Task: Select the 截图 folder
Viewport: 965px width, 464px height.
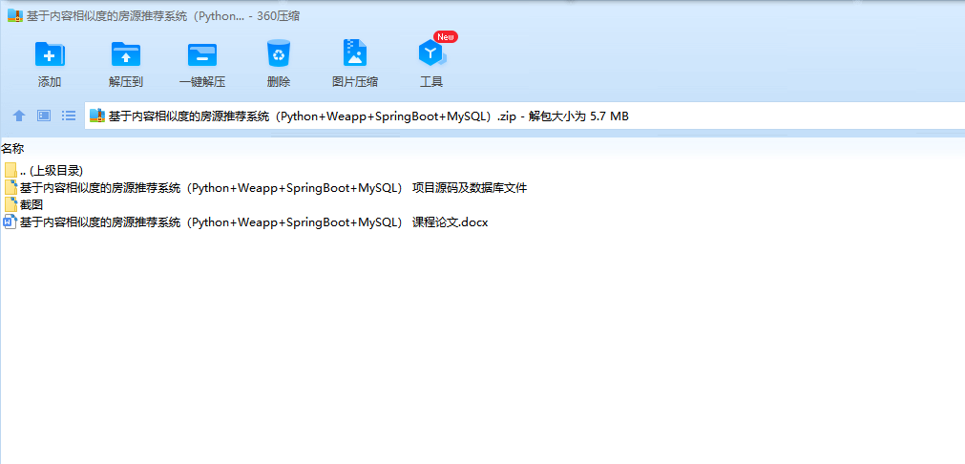Action: pyautogui.click(x=24, y=205)
